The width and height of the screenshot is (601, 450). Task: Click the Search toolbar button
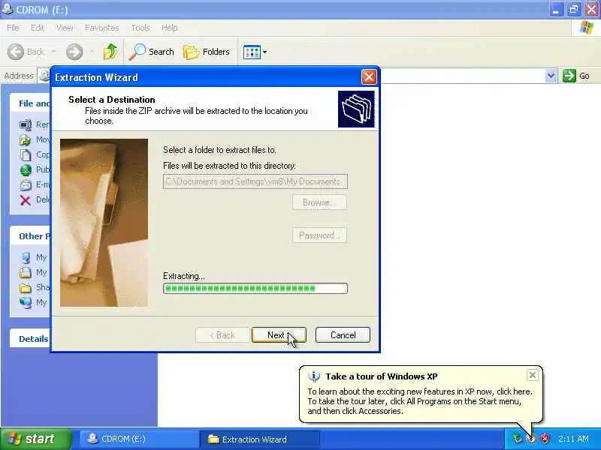pos(152,52)
